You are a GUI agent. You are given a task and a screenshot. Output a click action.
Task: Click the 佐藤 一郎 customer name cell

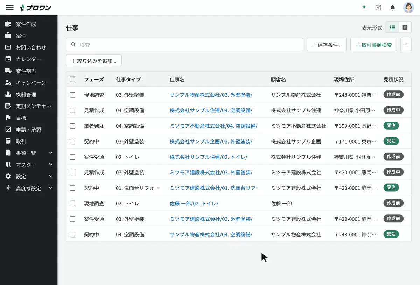coord(281,203)
